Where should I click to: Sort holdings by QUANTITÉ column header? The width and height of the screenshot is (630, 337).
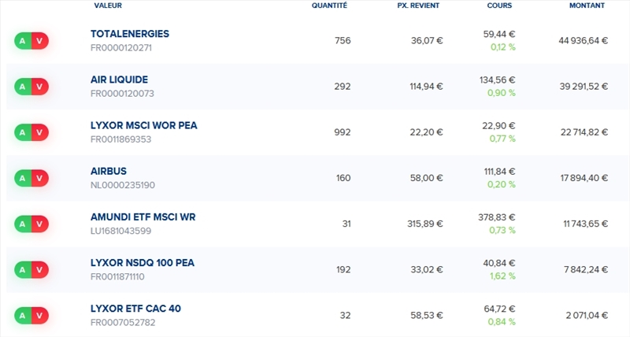(x=329, y=6)
